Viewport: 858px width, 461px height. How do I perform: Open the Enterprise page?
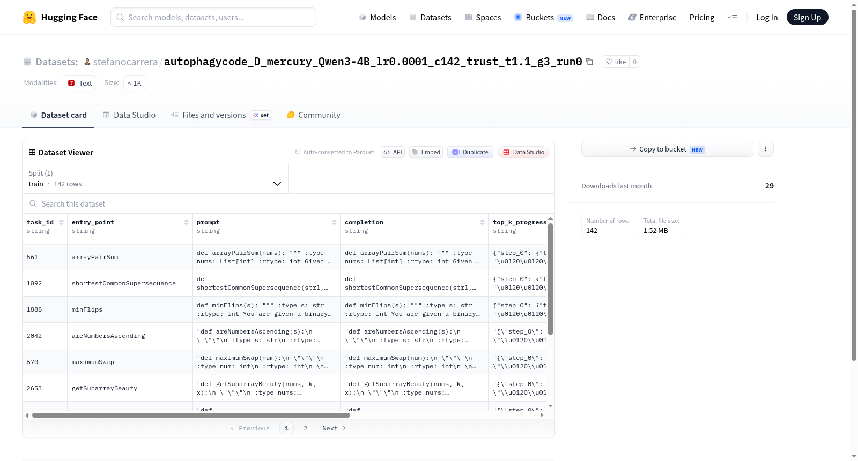pos(652,17)
